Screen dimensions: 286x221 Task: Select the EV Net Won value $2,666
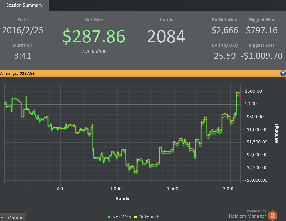[225, 30]
